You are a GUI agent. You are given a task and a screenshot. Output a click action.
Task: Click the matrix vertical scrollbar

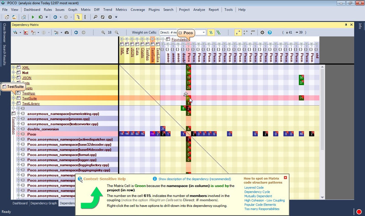(x=323, y=109)
